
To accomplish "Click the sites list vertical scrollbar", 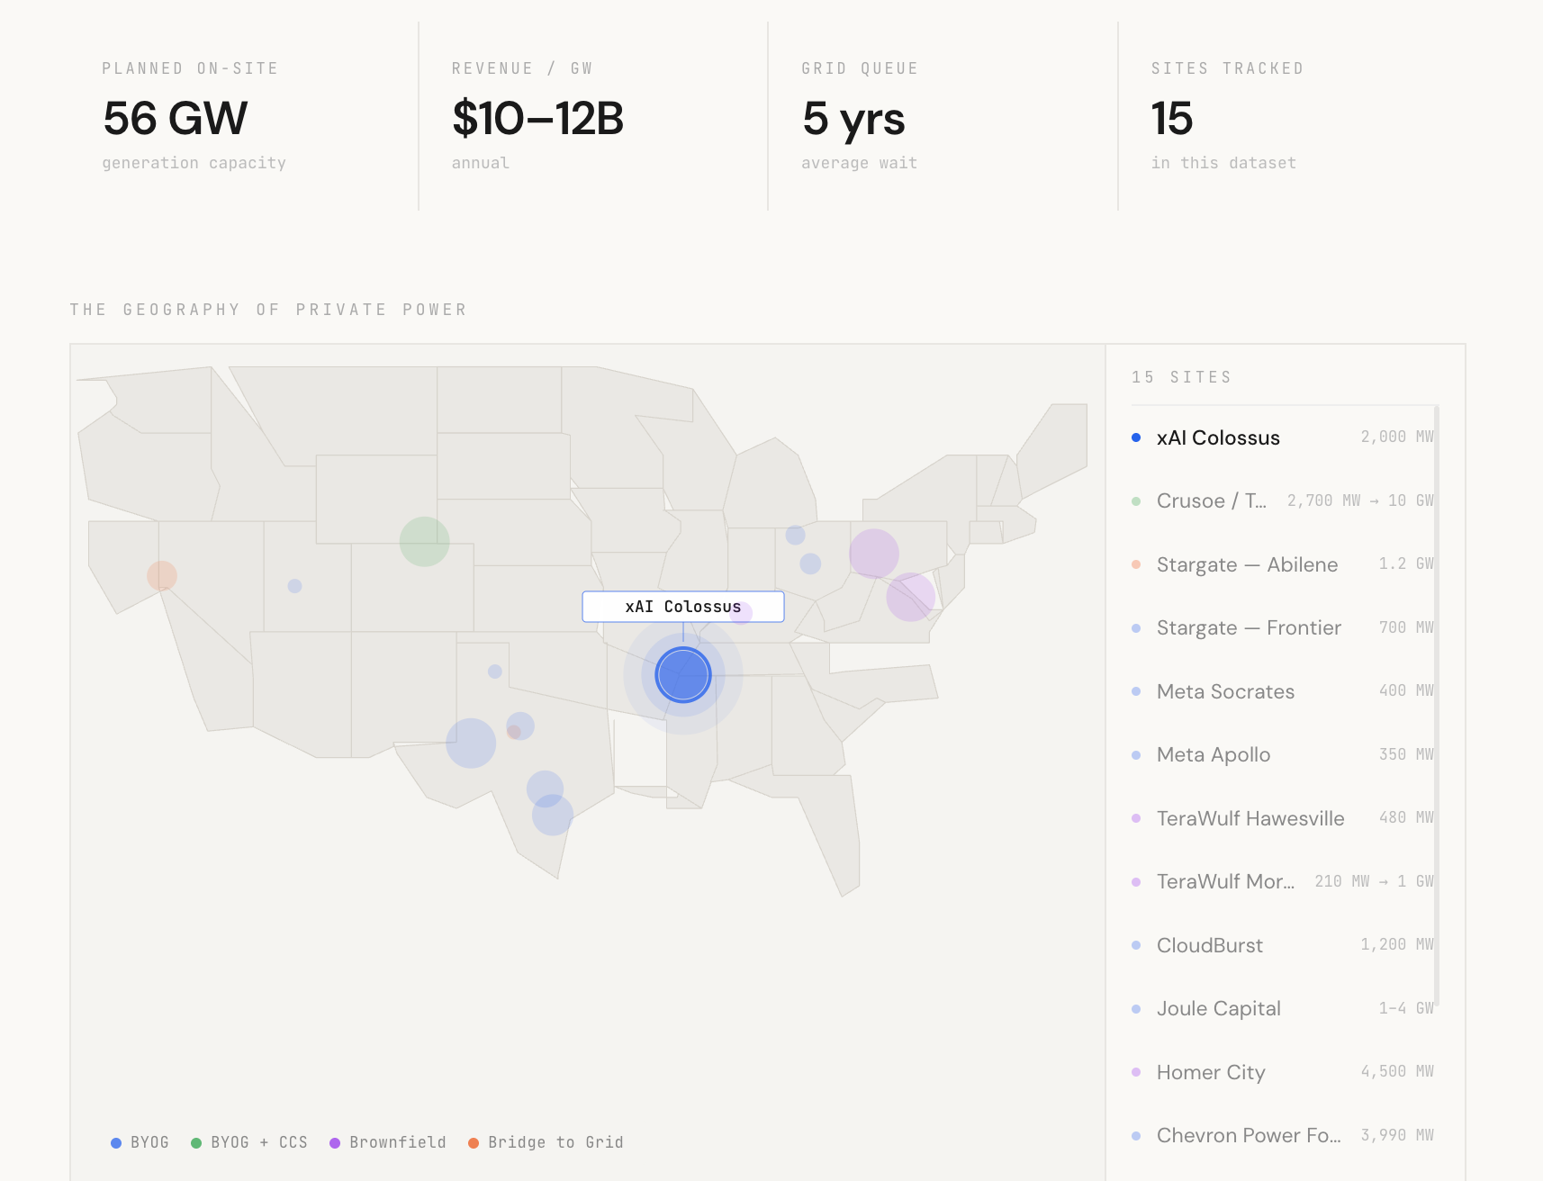I will click(1437, 706).
